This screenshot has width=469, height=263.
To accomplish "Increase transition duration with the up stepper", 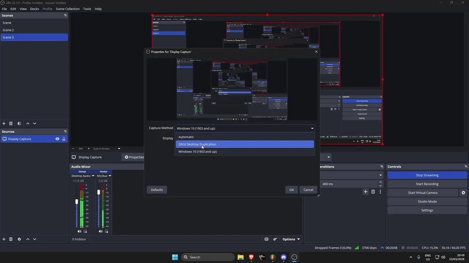I will click(x=380, y=182).
